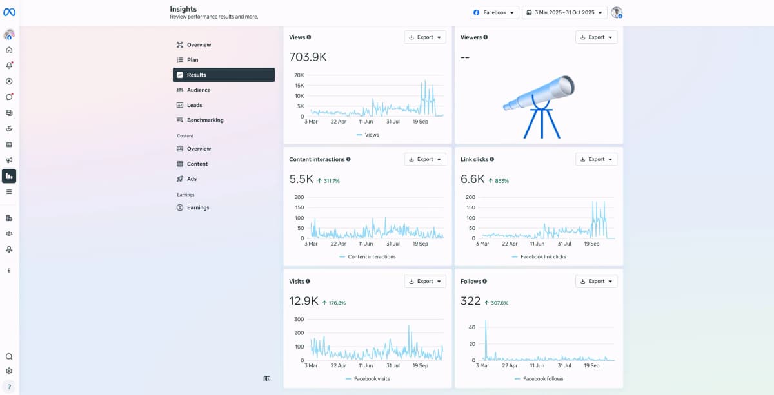Check notifications via the bell icon
The image size is (774, 395).
point(9,64)
